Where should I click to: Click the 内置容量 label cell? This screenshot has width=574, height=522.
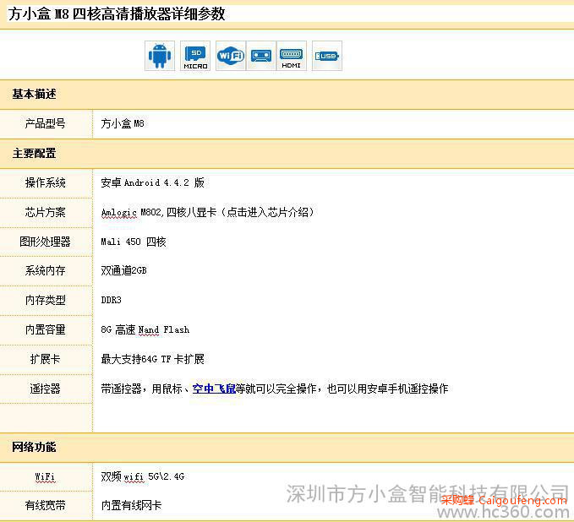click(x=46, y=329)
